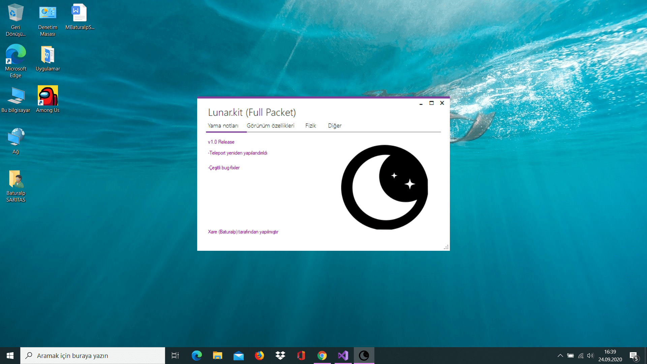Open Mail app from taskbar

(239, 356)
